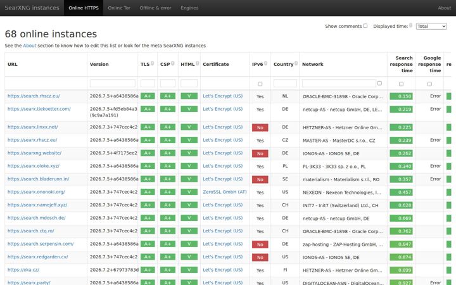Tick the IPv6 filter checkbox

pyautogui.click(x=260, y=84)
